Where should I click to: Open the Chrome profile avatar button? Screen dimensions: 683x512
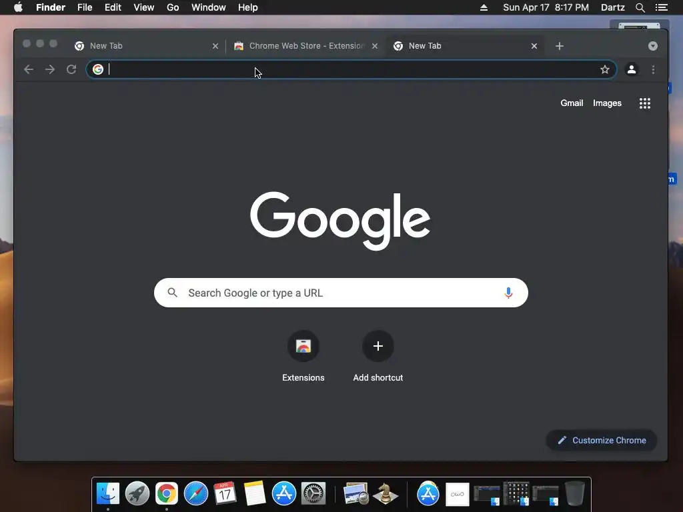tap(631, 69)
